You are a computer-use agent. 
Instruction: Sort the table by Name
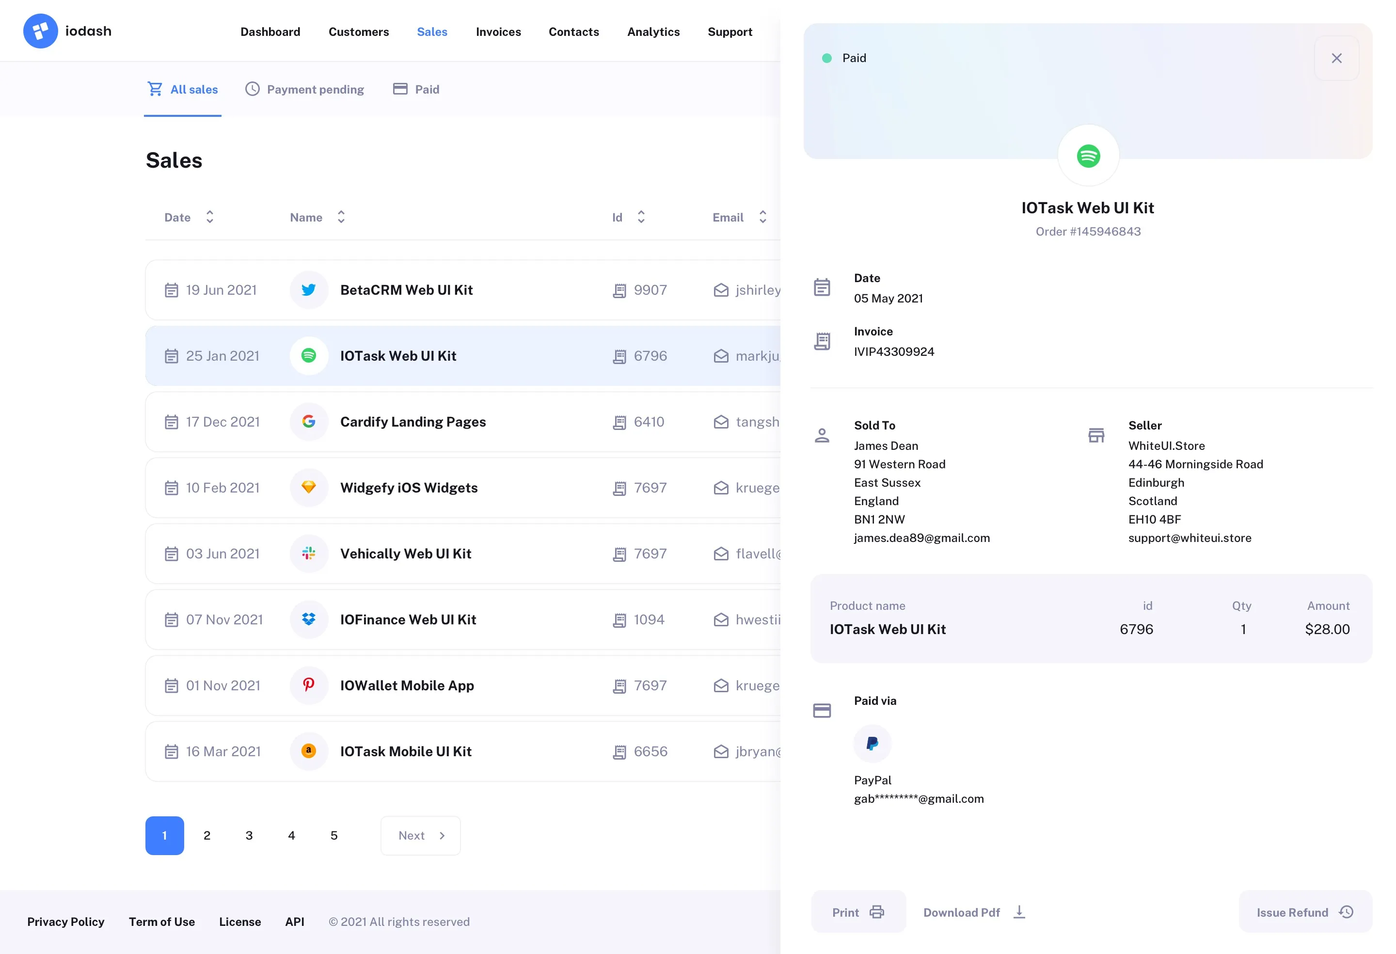coord(340,217)
